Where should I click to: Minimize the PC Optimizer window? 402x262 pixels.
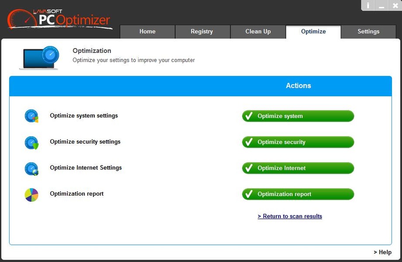(381, 5)
